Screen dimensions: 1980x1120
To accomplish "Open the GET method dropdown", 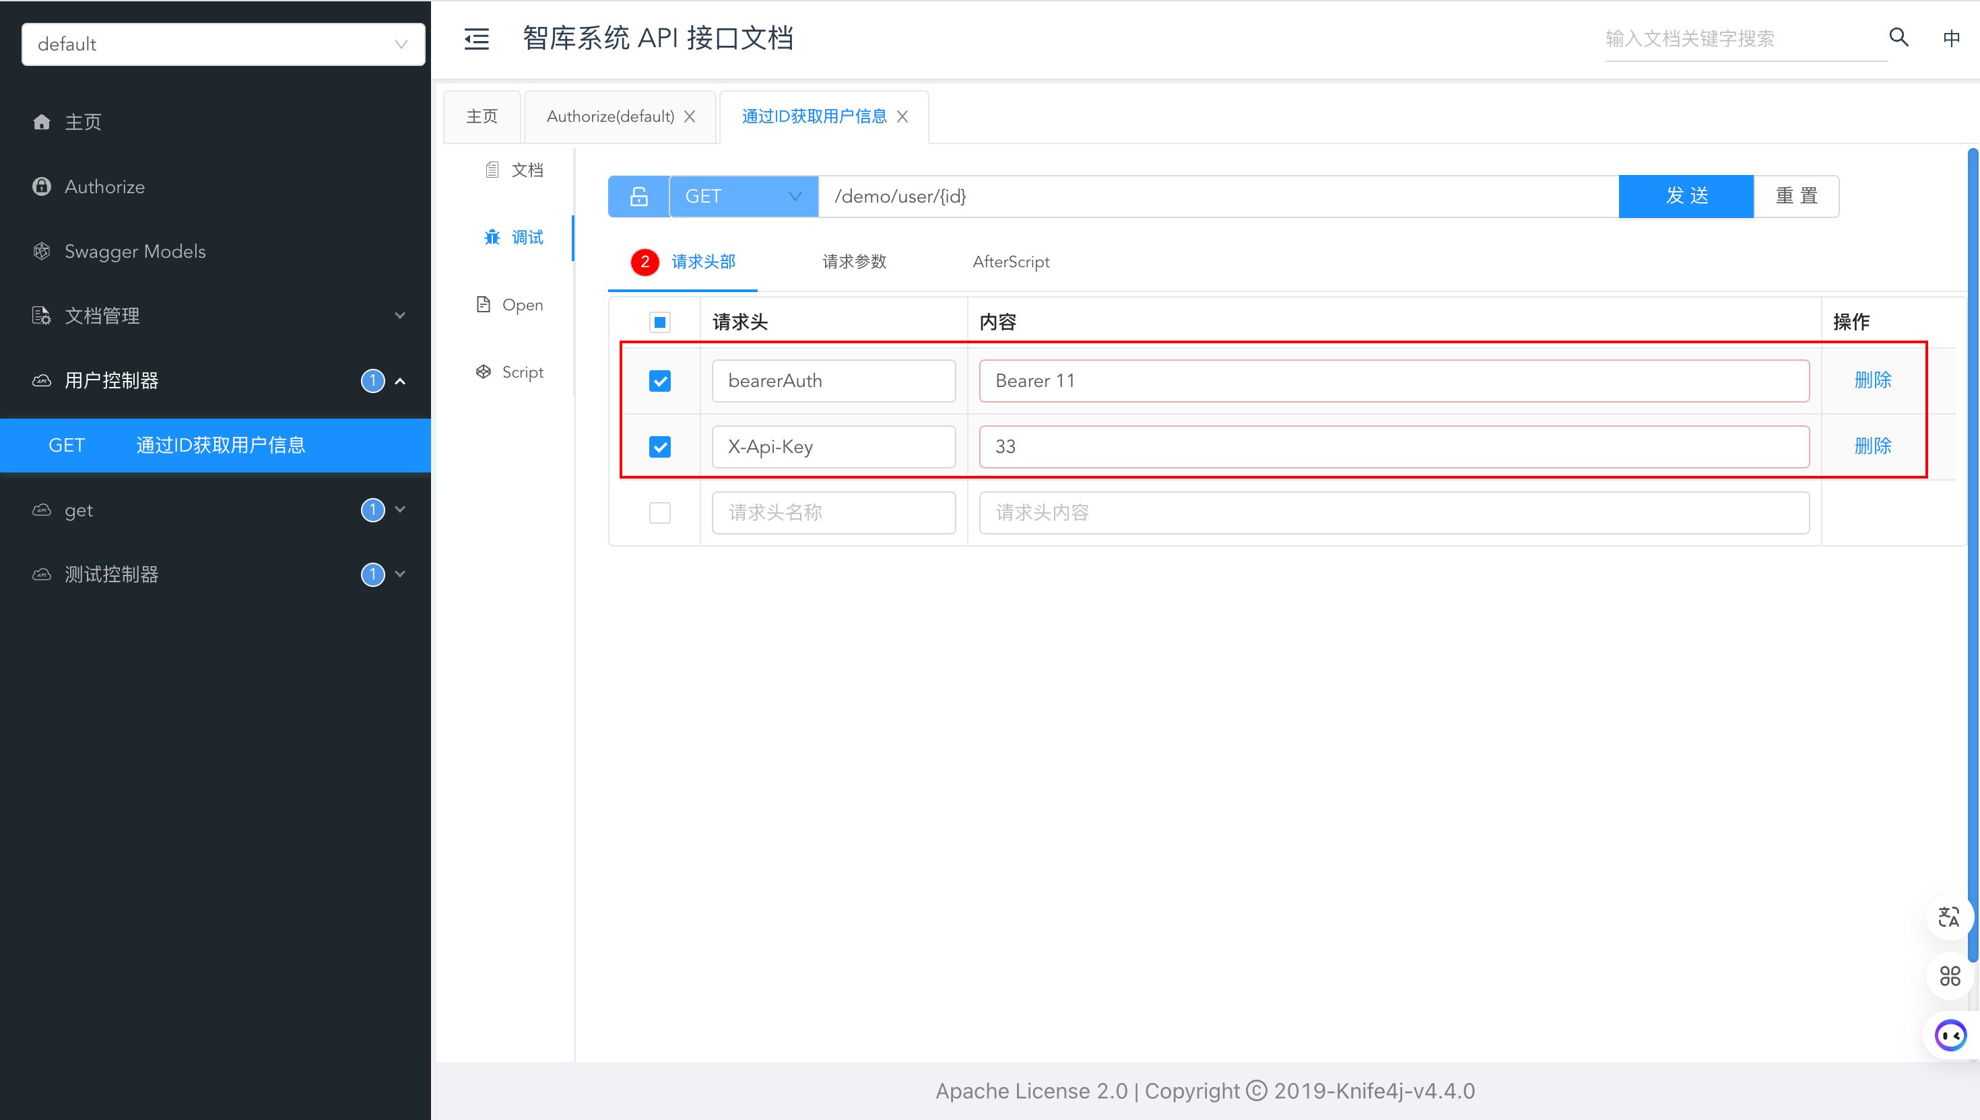I will point(744,196).
